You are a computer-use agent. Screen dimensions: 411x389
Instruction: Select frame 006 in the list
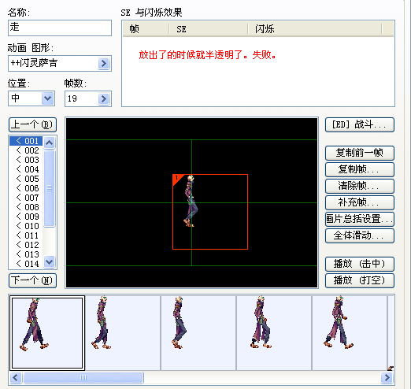(26, 188)
